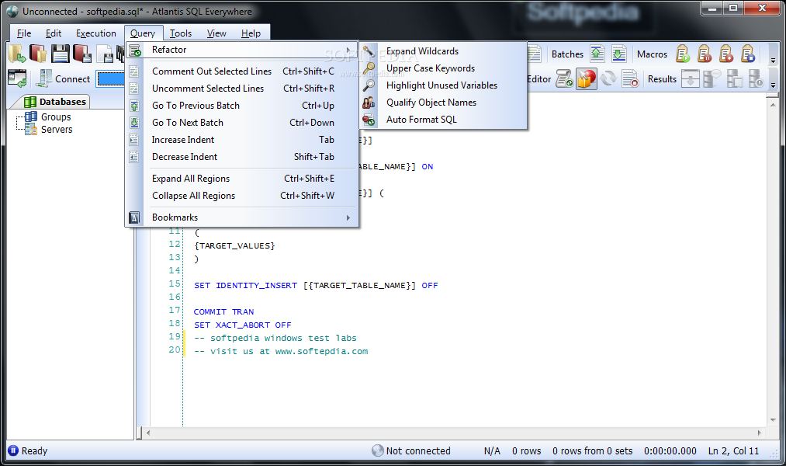Click the window with green arrow icon
The height and width of the screenshot is (466, 786).
point(18,78)
